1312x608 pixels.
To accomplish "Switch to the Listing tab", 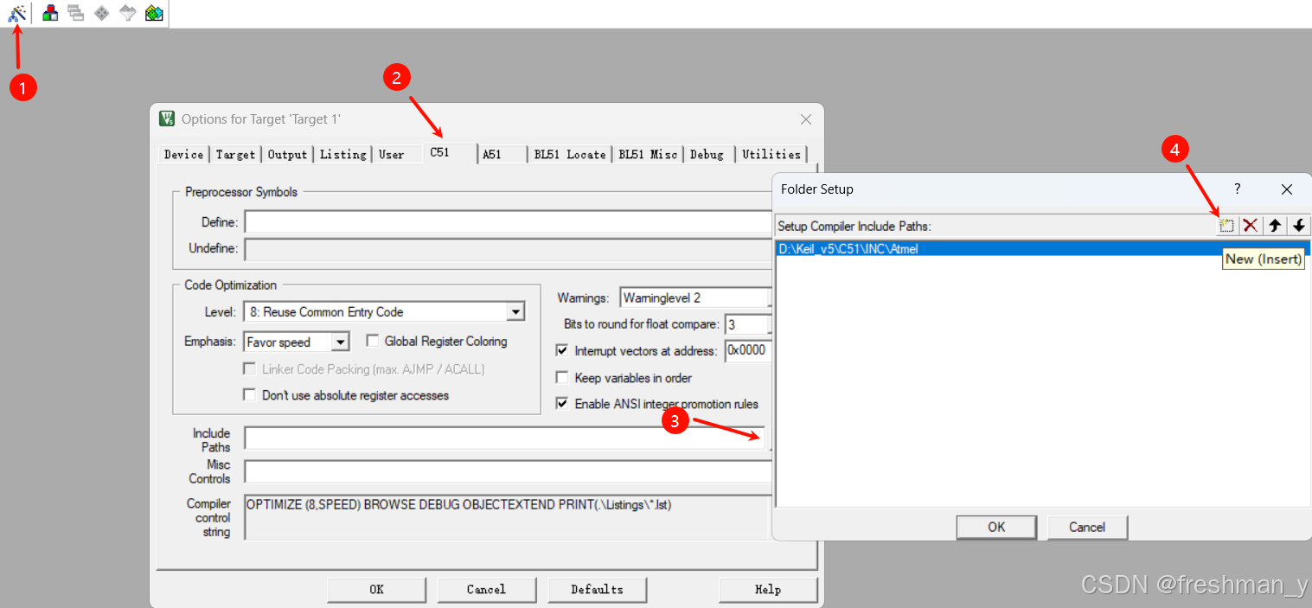I will (x=342, y=154).
